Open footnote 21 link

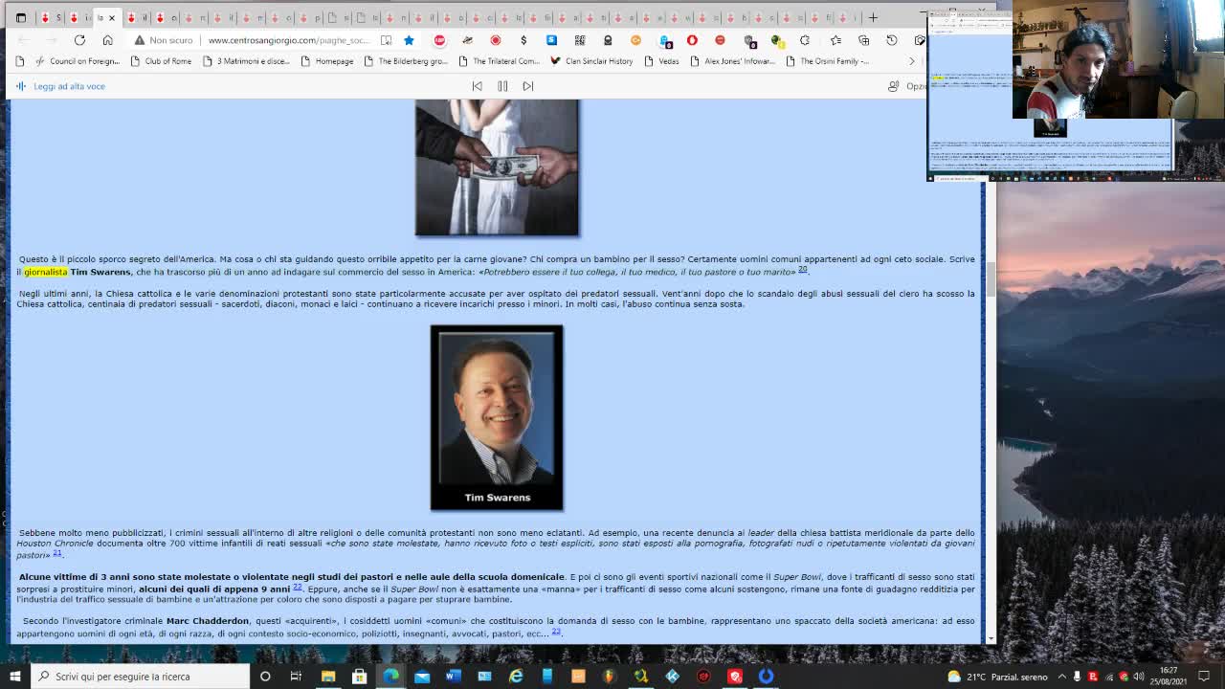(x=57, y=553)
